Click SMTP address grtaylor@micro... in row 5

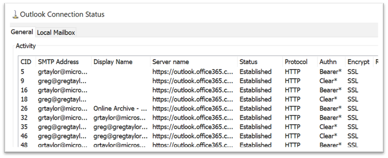click(63, 72)
